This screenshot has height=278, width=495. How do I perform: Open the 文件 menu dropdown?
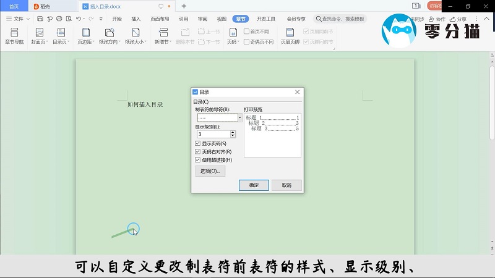(19, 19)
